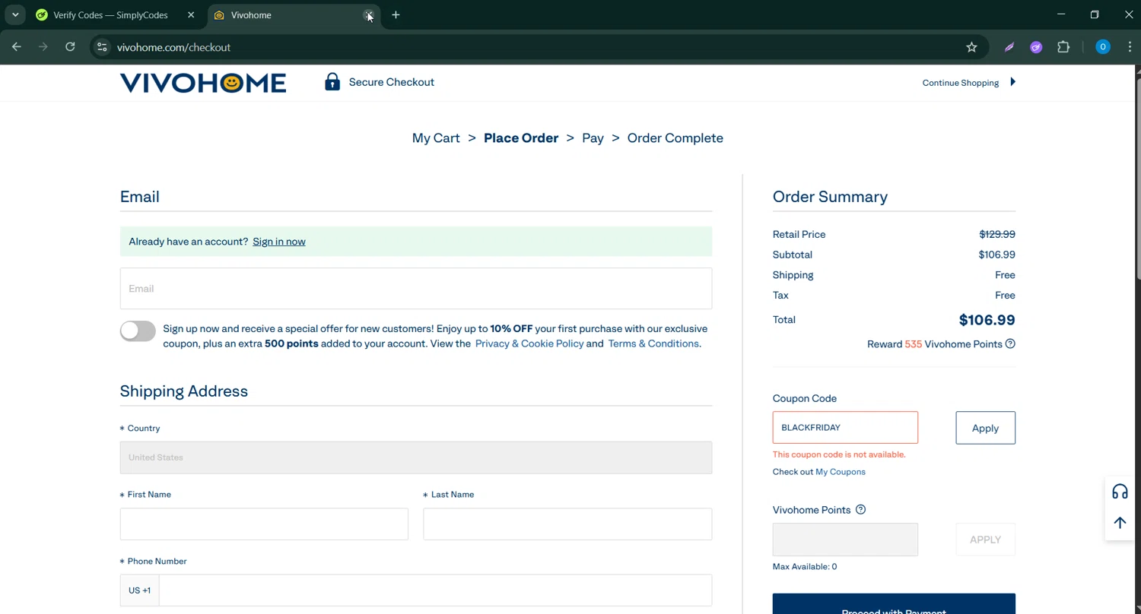
Task: Click the Continue Shopping link
Action: [961, 83]
